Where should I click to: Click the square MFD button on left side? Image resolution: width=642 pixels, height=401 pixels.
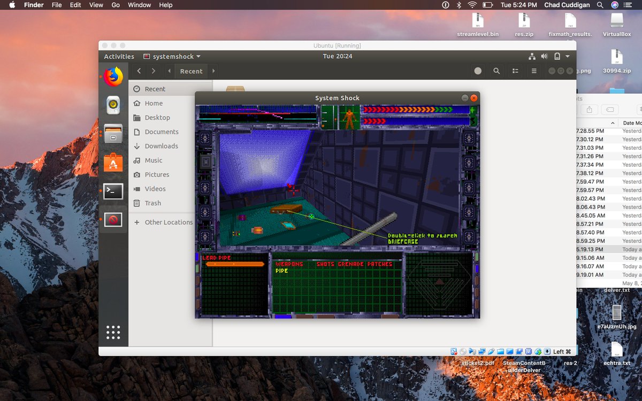(x=205, y=162)
